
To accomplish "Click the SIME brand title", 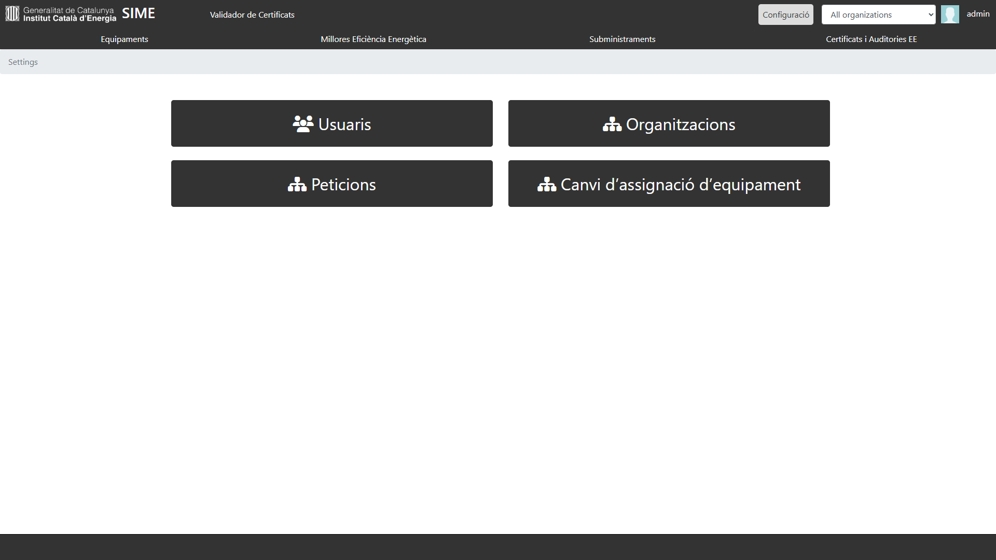I will [139, 14].
